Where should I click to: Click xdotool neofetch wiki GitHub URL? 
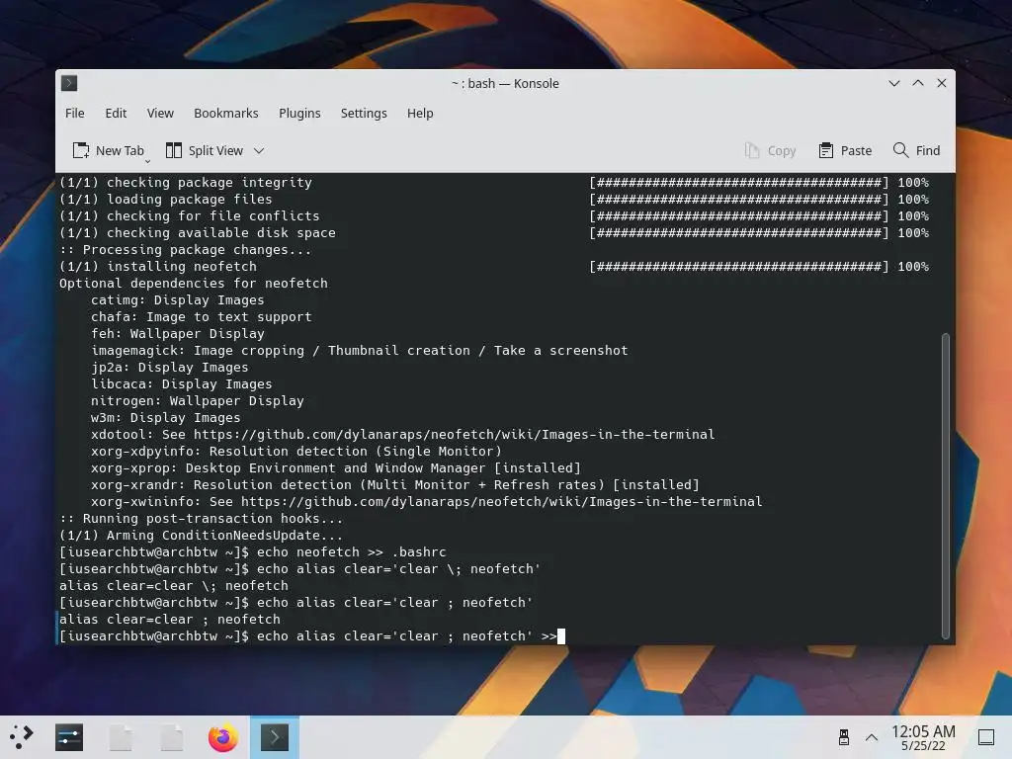(x=455, y=435)
